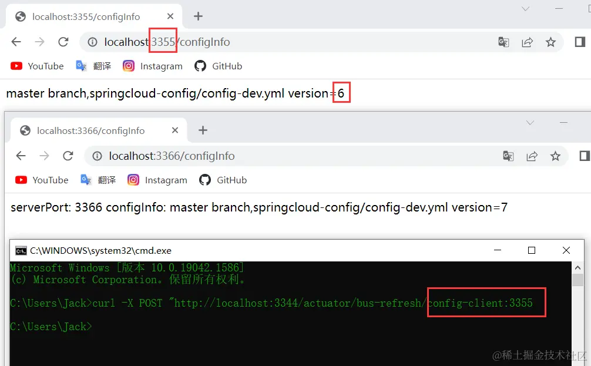This screenshot has width=591, height=366.
Task: Minimize the cmd.exe window
Action: pyautogui.click(x=498, y=250)
